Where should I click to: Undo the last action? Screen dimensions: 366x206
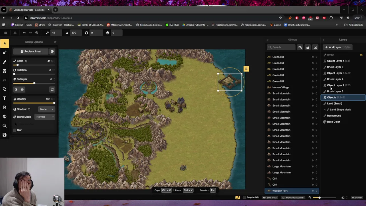[x=24, y=33]
